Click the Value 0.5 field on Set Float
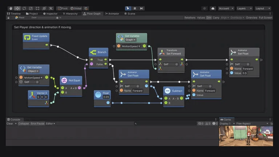 point(244,73)
